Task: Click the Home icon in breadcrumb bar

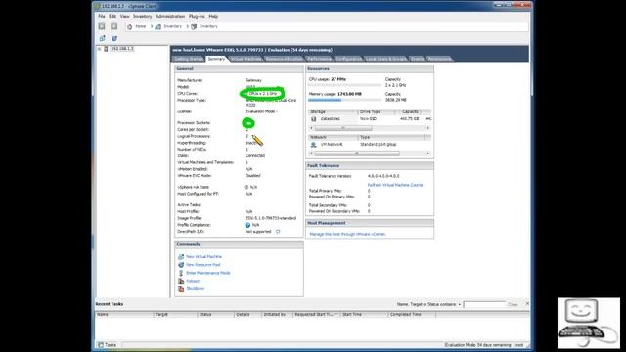Action: [129, 26]
